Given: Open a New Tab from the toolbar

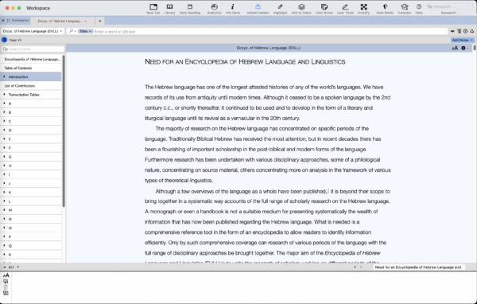Looking at the screenshot, I should coord(153,9).
